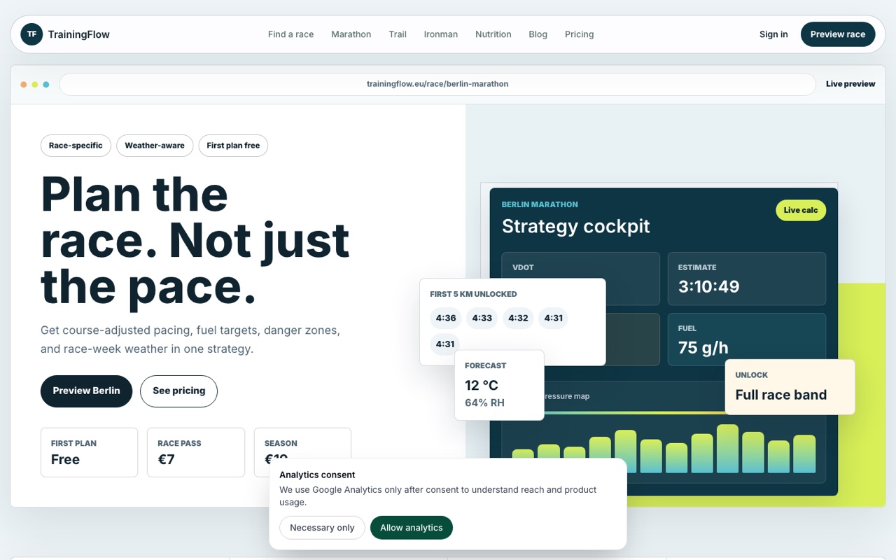
Task: Open the Nutrition page
Action: [x=493, y=34]
